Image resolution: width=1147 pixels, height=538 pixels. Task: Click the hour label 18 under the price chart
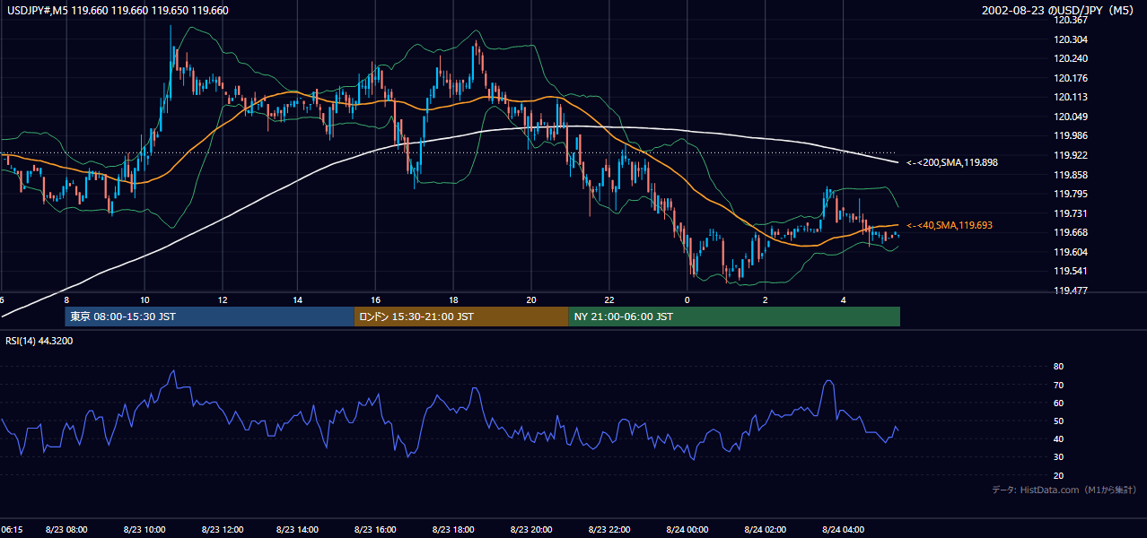454,299
